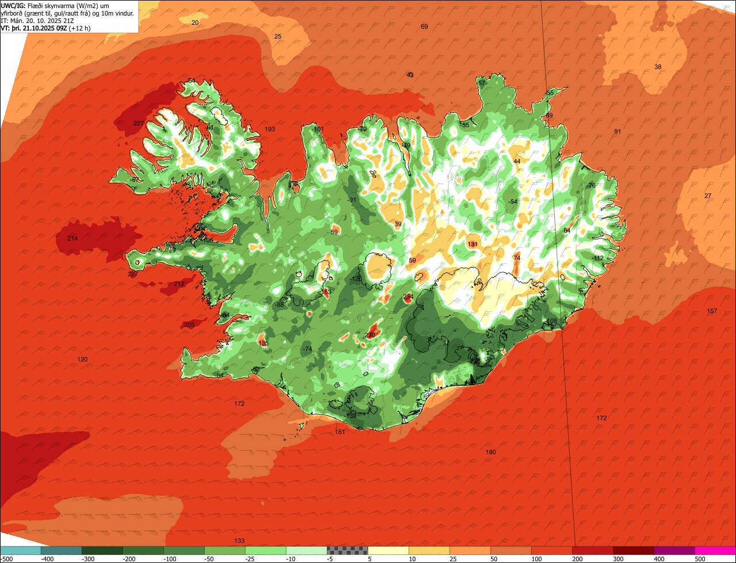Click the pale yellow swatch between 5 and 10
Screen dimensions: 736x563
tap(388, 550)
